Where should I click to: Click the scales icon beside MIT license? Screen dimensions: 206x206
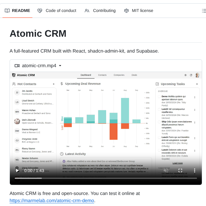(x=126, y=10)
